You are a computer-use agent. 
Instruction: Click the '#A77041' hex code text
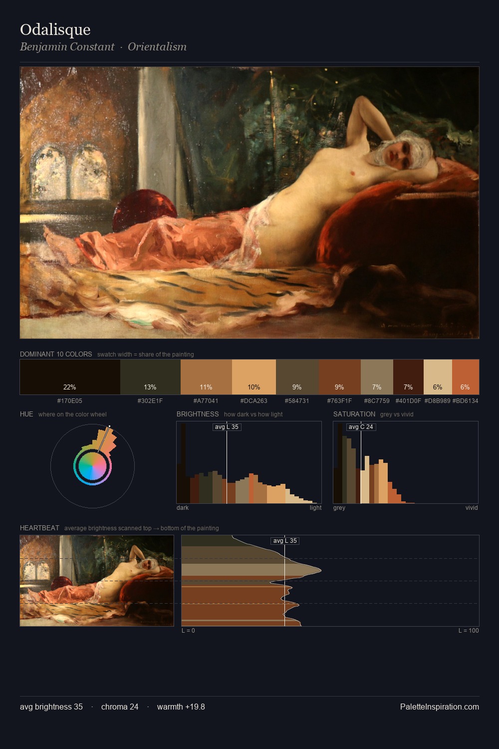[206, 400]
